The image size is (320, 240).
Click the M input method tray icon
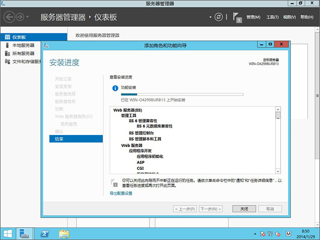pos(288,234)
